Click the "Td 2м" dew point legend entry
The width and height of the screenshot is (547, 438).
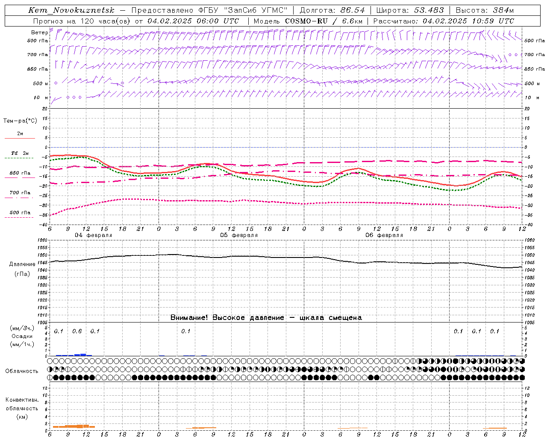[20, 153]
